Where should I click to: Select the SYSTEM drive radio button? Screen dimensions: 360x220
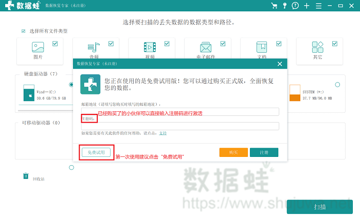click(x=337, y=85)
